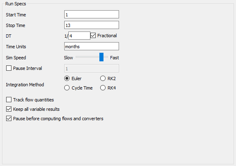Click the Pause Interval label
The height and width of the screenshot is (166, 236).
point(27,68)
